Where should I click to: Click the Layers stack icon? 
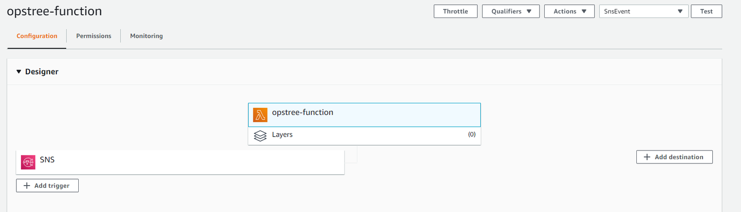(x=260, y=136)
